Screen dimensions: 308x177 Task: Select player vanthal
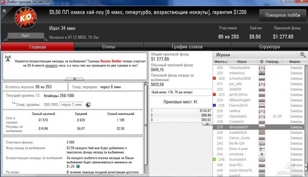(x=235, y=111)
